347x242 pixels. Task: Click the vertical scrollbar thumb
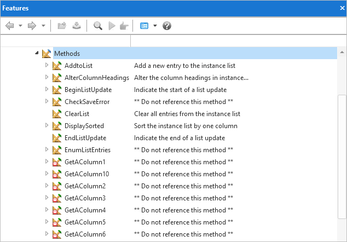[342, 157]
